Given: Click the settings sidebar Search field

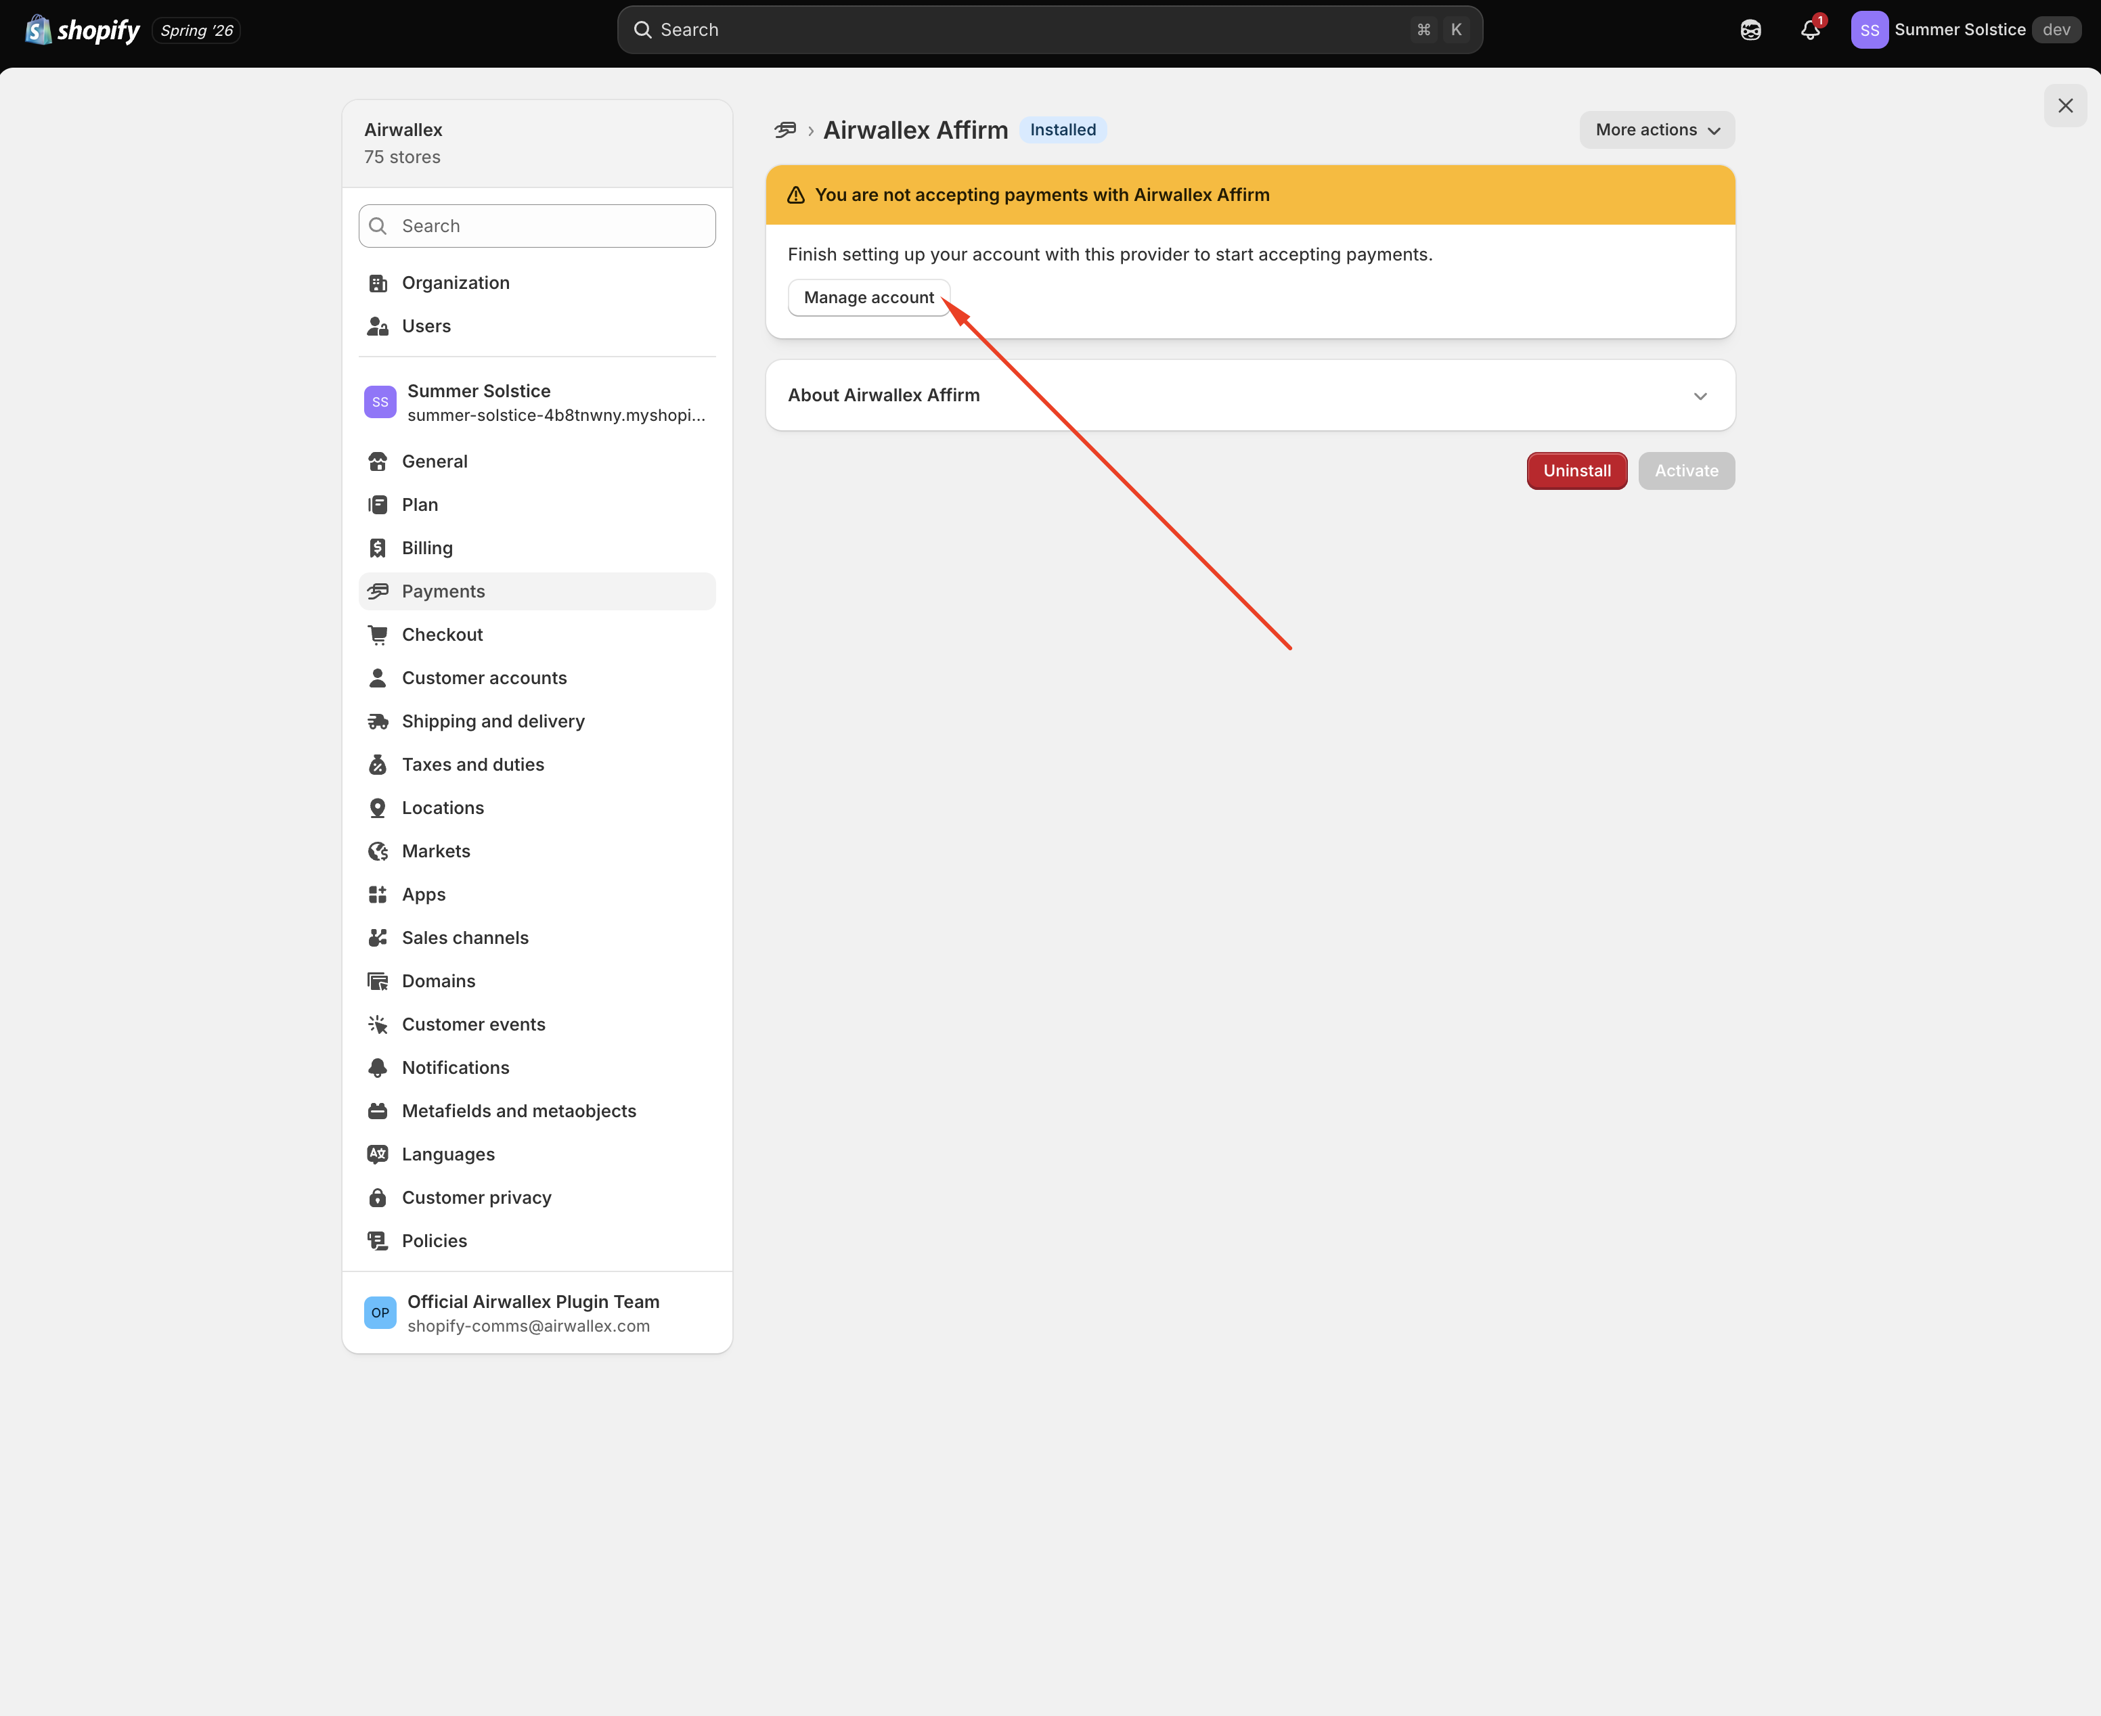Looking at the screenshot, I should point(537,227).
